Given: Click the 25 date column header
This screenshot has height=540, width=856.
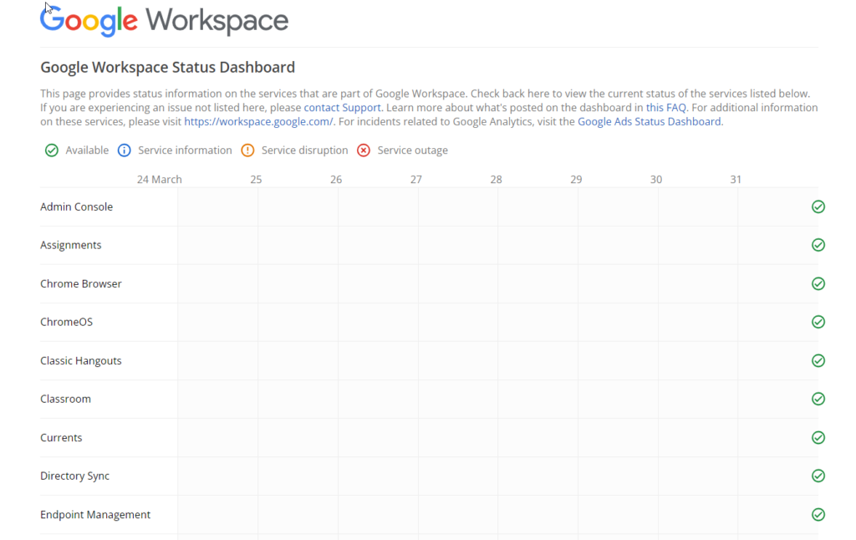Looking at the screenshot, I should [x=256, y=180].
